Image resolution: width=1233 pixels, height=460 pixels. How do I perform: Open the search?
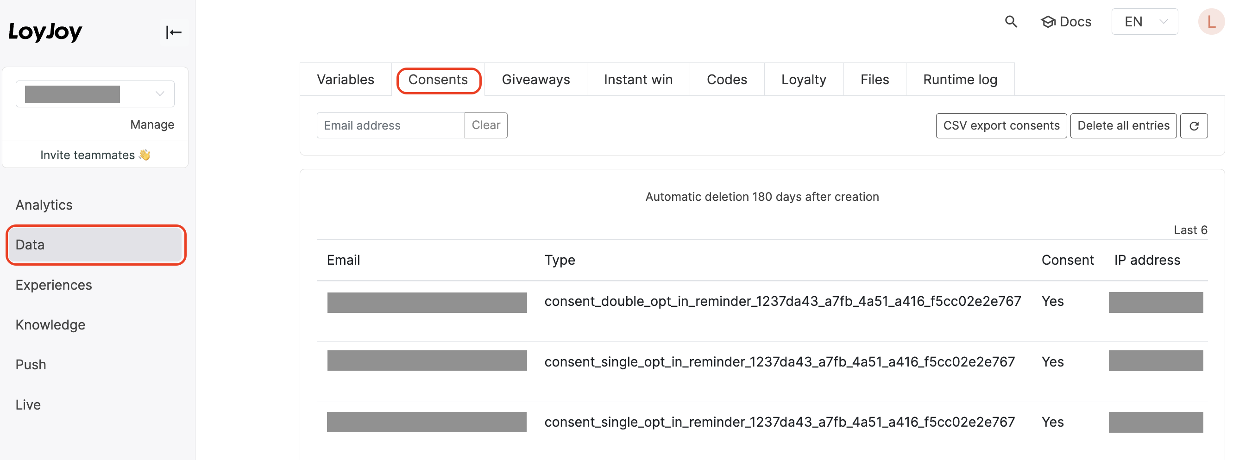pyautogui.click(x=1011, y=21)
